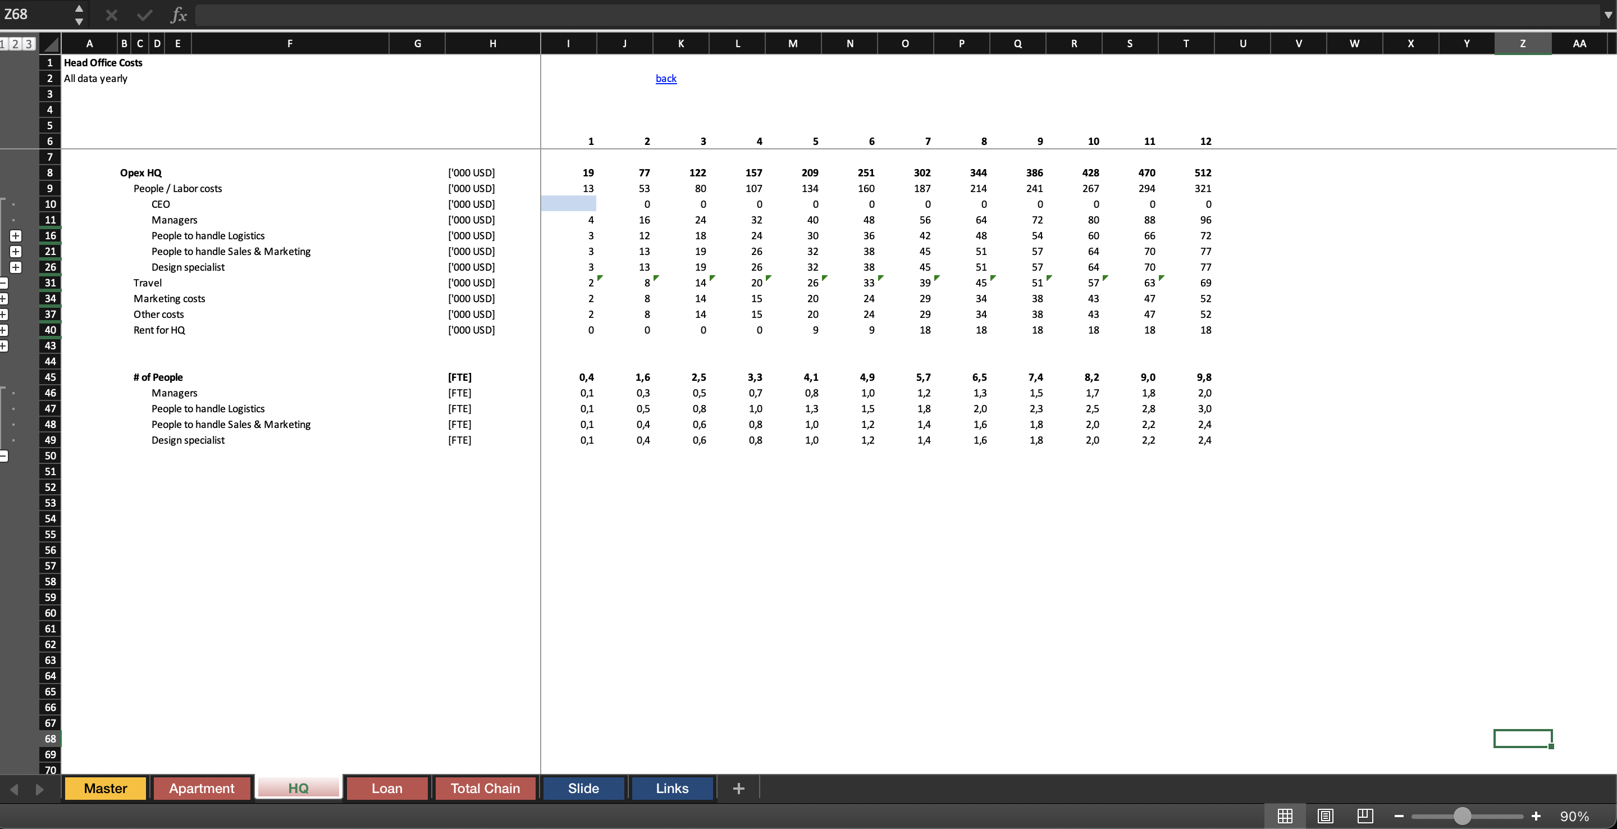Click the Name Box stepper arrows
This screenshot has height=829, width=1617.
(79, 15)
